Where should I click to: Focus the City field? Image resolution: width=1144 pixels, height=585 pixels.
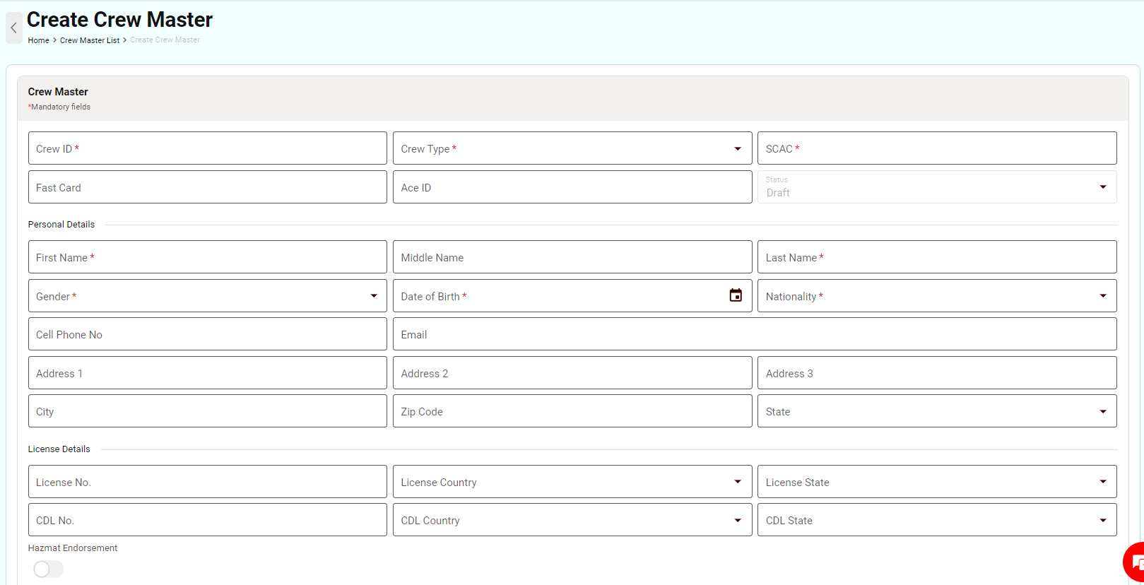tap(208, 411)
